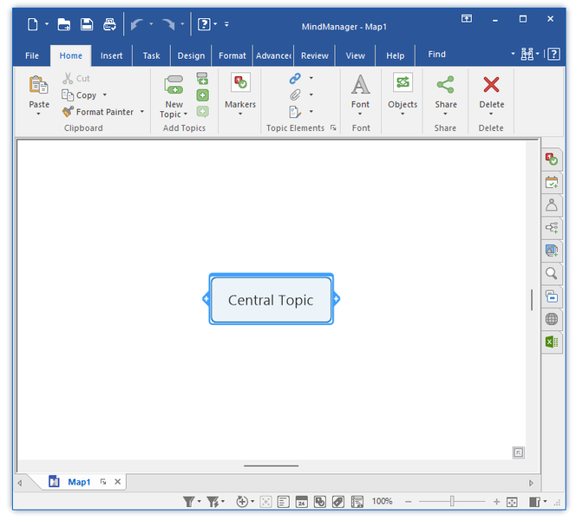Zoom out with the minus button
Viewport: 576px width, 520px height.
pyautogui.click(x=408, y=502)
